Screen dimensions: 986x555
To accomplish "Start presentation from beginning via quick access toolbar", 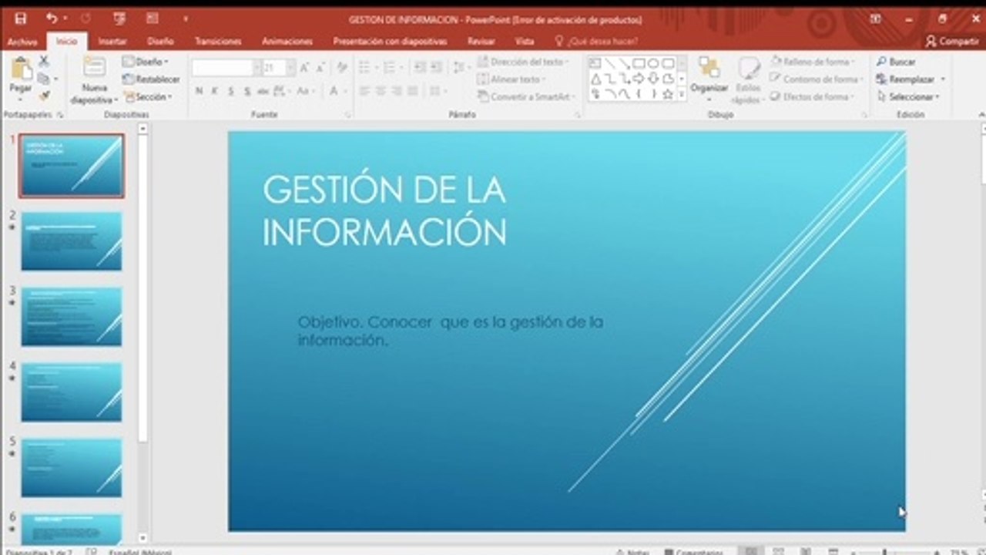I will [119, 18].
